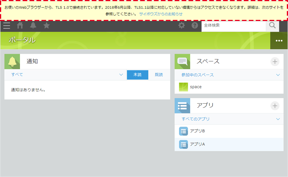The image size is (288, 177).
Task: Open the portal options ellipsis menu
Action: (279, 41)
